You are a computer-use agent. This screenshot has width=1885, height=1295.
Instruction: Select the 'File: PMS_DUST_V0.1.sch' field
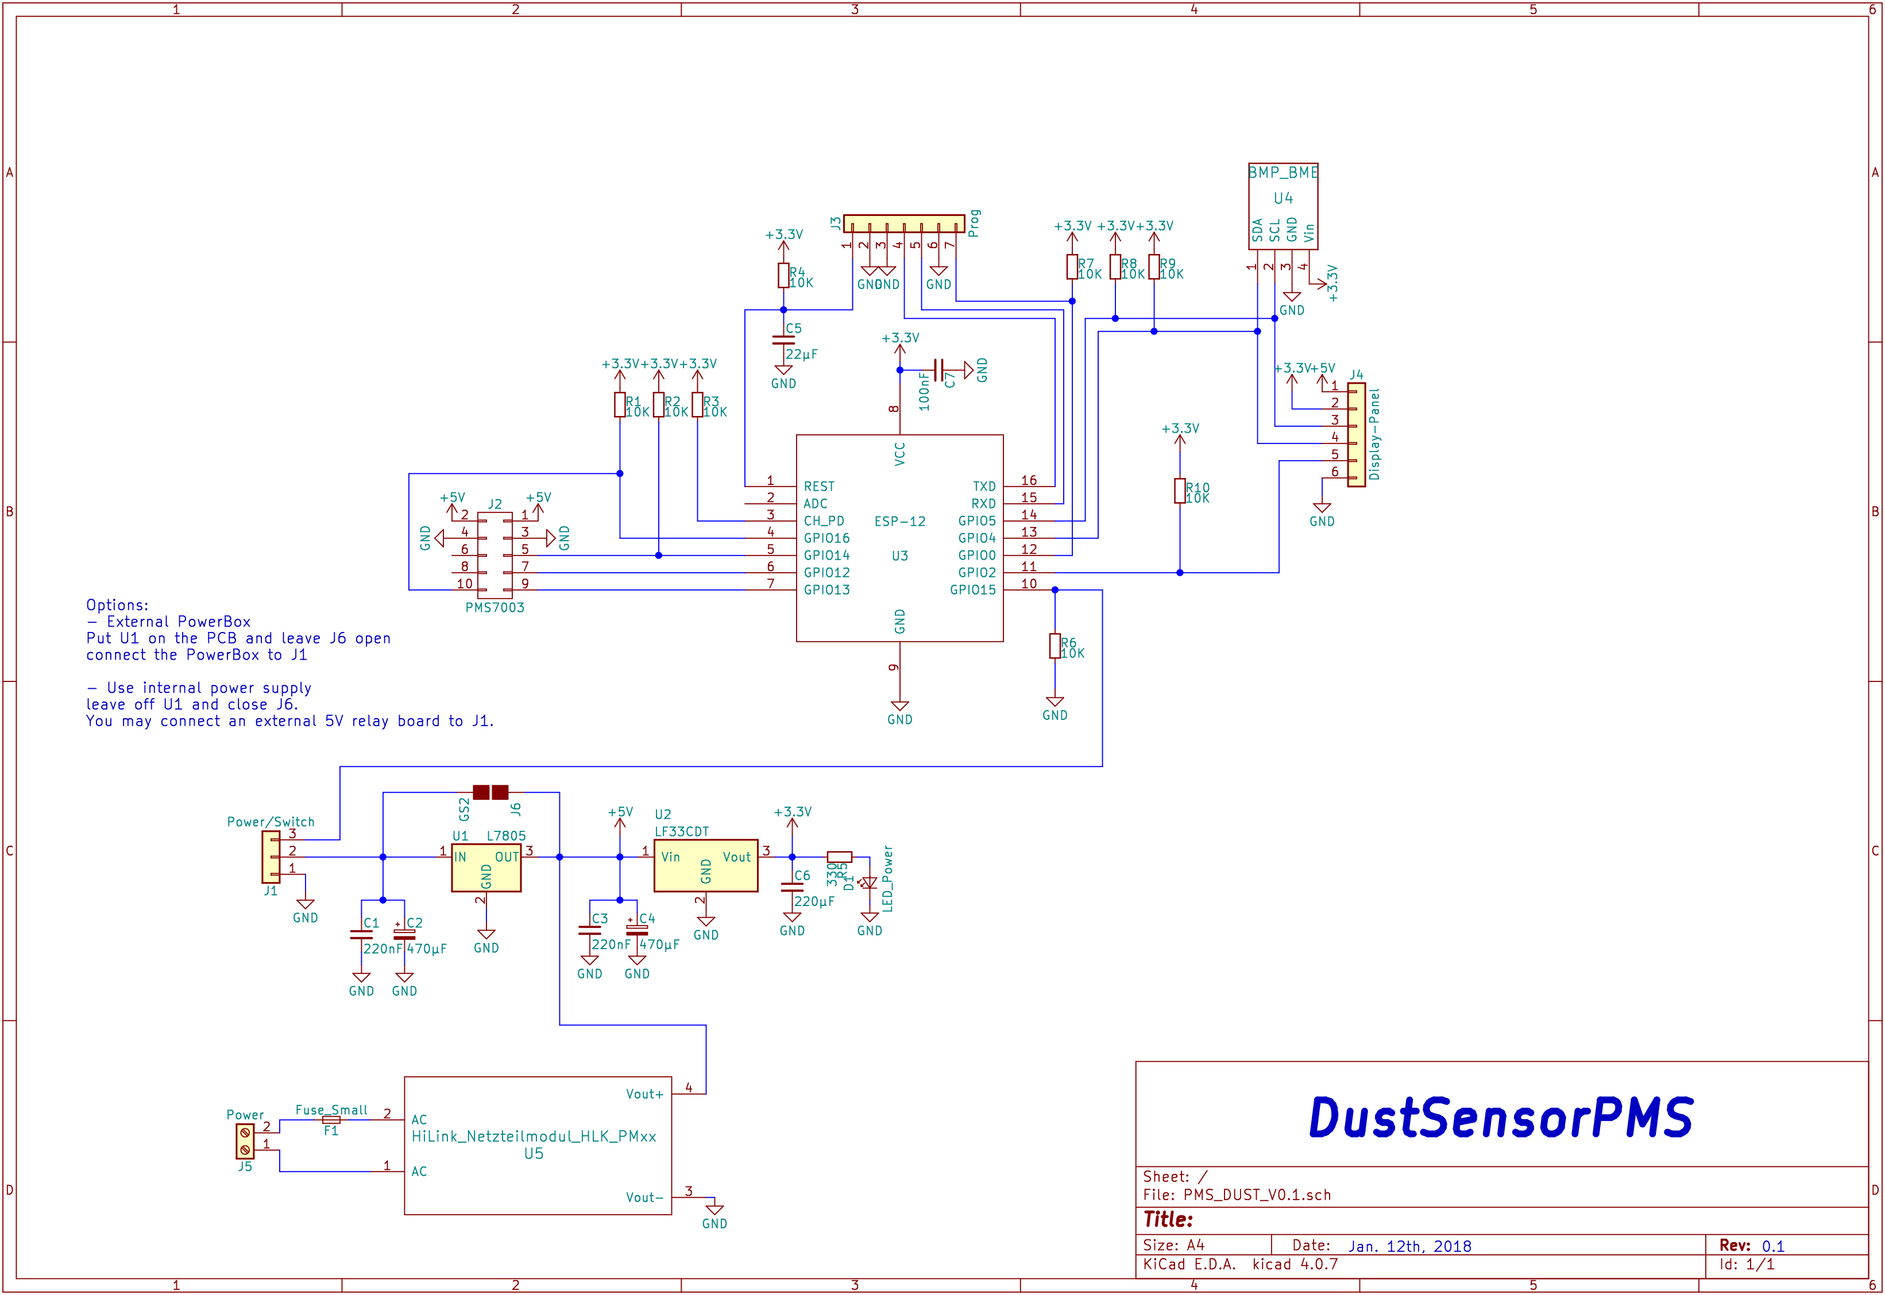point(1237,1195)
